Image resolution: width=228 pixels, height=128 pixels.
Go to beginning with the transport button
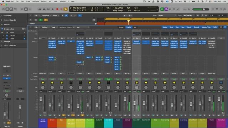(x=48, y=9)
